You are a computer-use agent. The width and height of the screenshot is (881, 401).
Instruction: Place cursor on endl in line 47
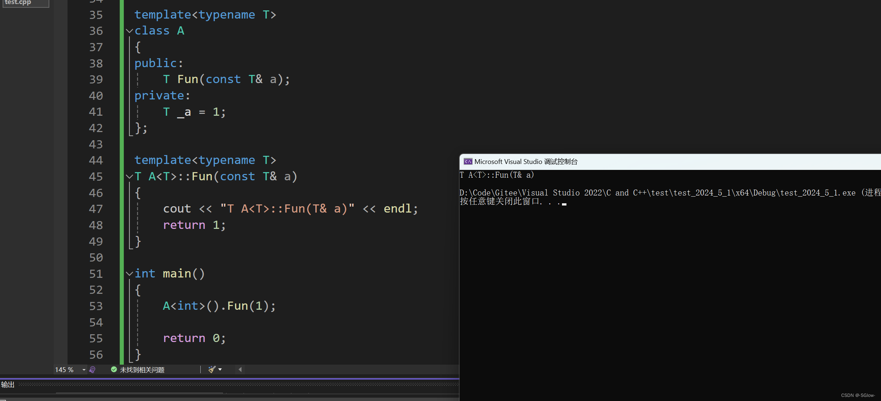[397, 209]
